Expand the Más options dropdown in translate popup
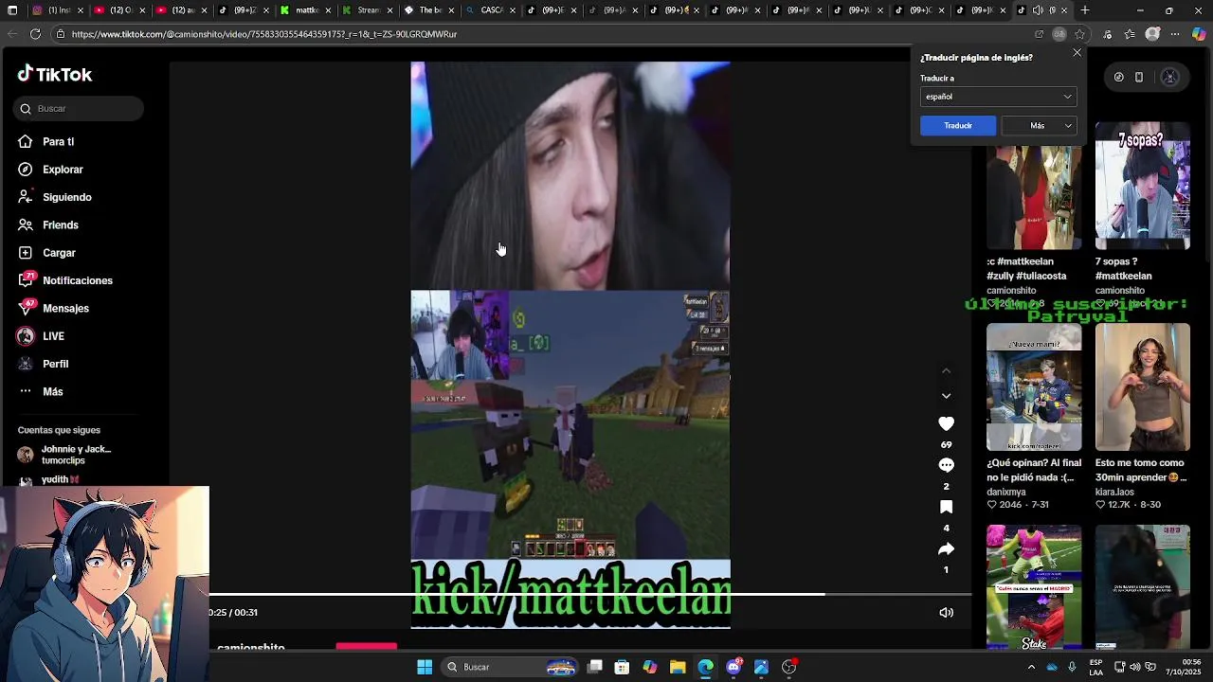Image resolution: width=1213 pixels, height=682 pixels. click(1039, 126)
